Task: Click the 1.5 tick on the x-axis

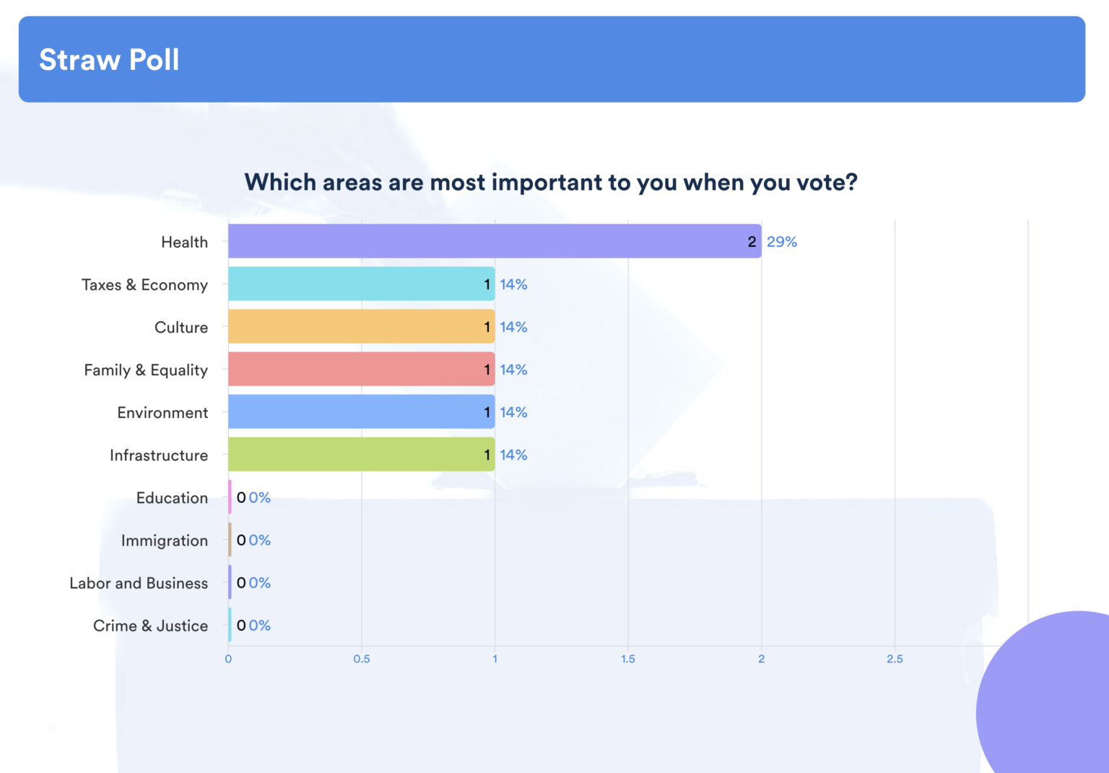Action: [628, 659]
